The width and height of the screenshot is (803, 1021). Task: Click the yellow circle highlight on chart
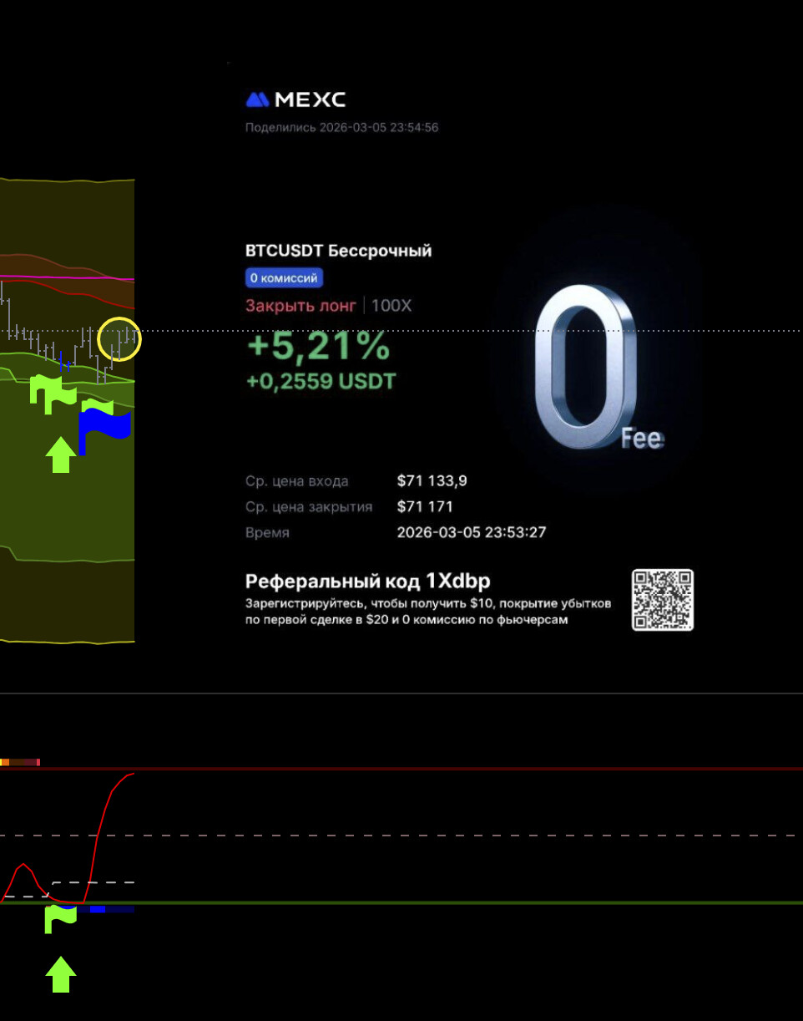point(119,339)
